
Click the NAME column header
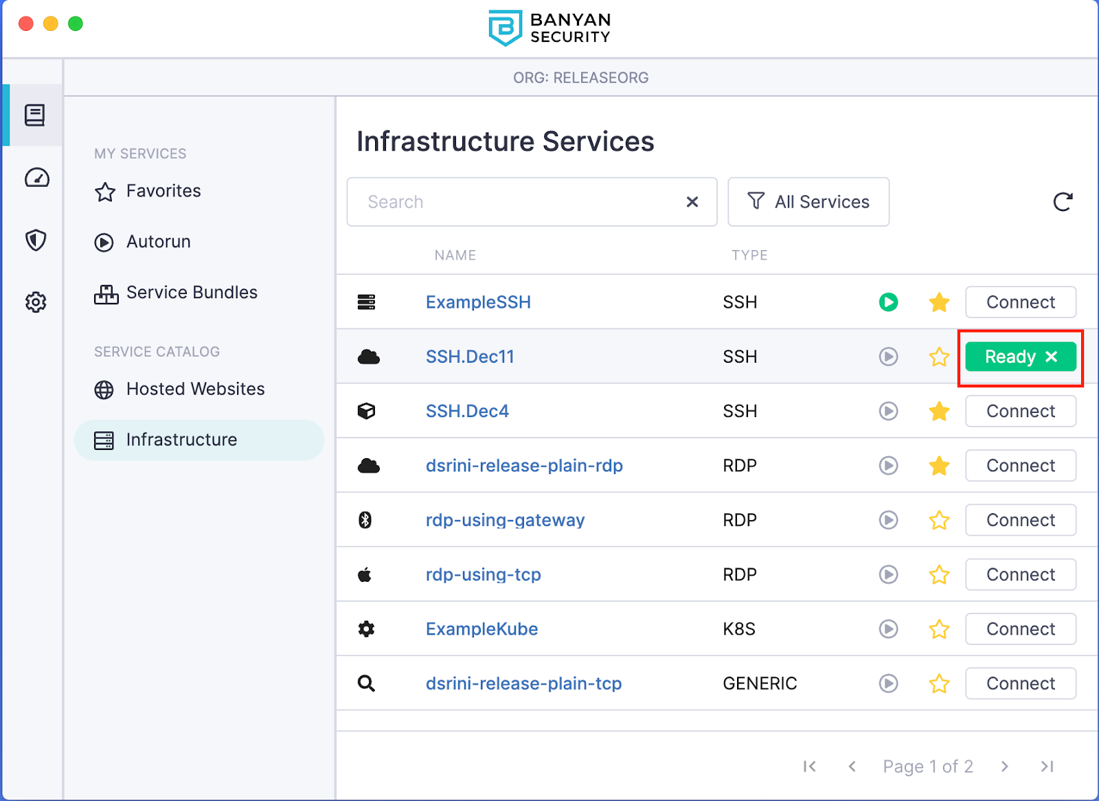[455, 256]
